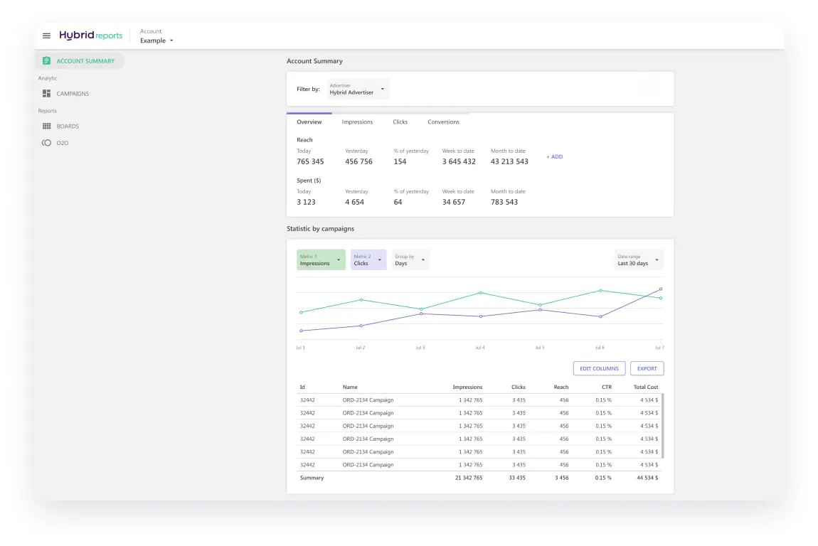The width and height of the screenshot is (818, 546).
Task: Open the hamburger menu
Action: (x=46, y=36)
